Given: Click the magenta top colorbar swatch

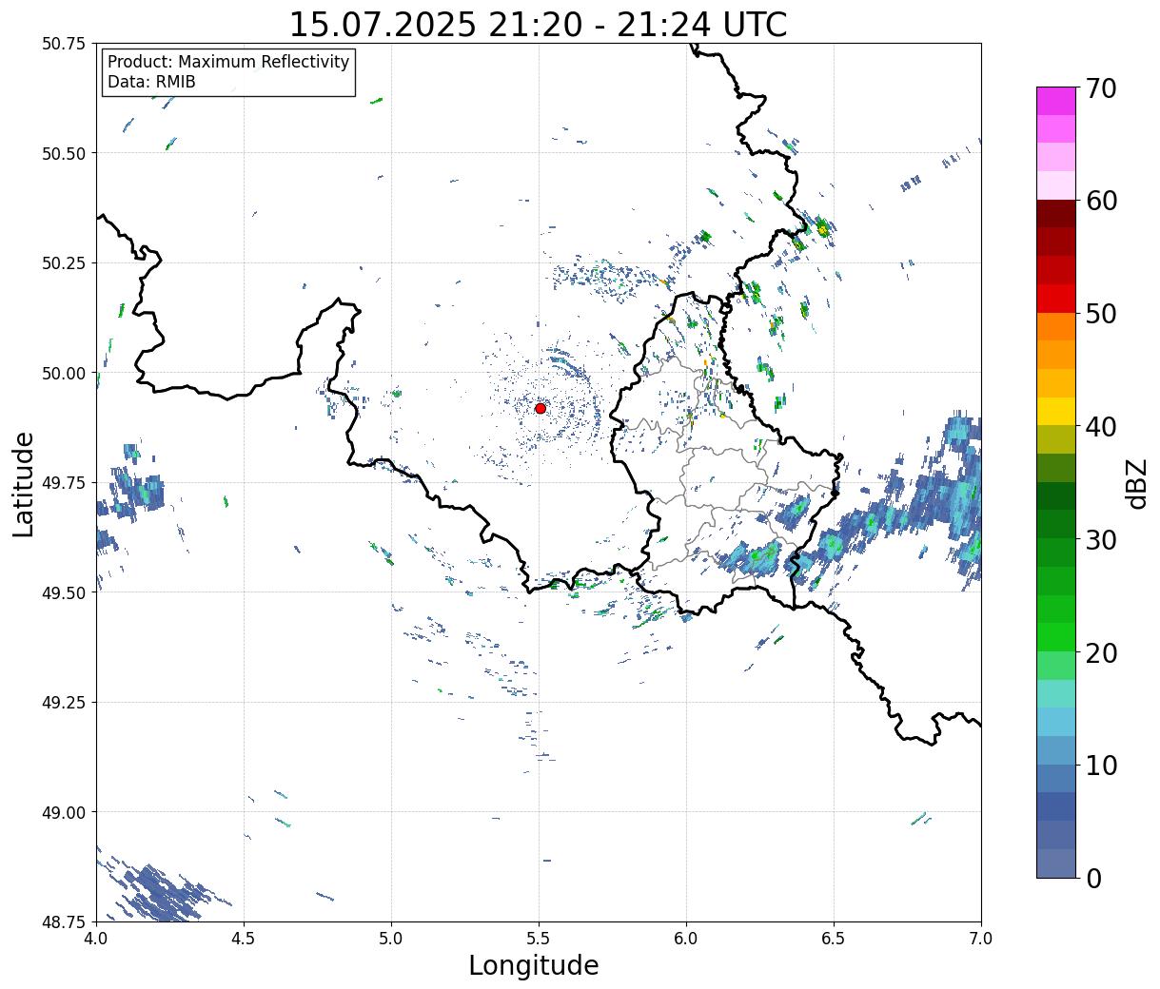Looking at the screenshot, I should point(1056,101).
